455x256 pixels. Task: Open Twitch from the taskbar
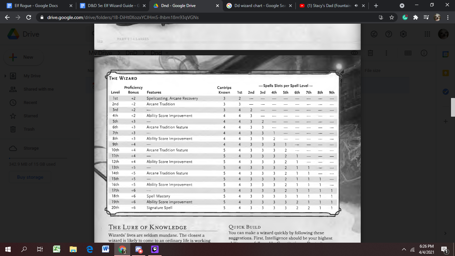pyautogui.click(x=155, y=249)
